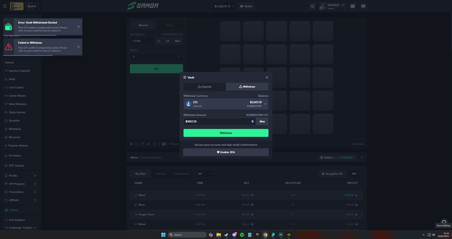The width and height of the screenshot is (452, 239).
Task: Open Spotify from the Windows taskbar
Action: (242, 235)
